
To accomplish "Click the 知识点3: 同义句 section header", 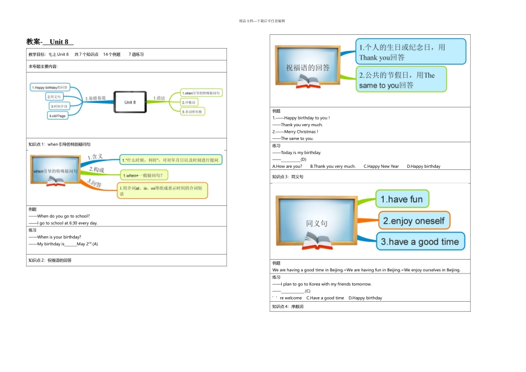I will 287,177.
